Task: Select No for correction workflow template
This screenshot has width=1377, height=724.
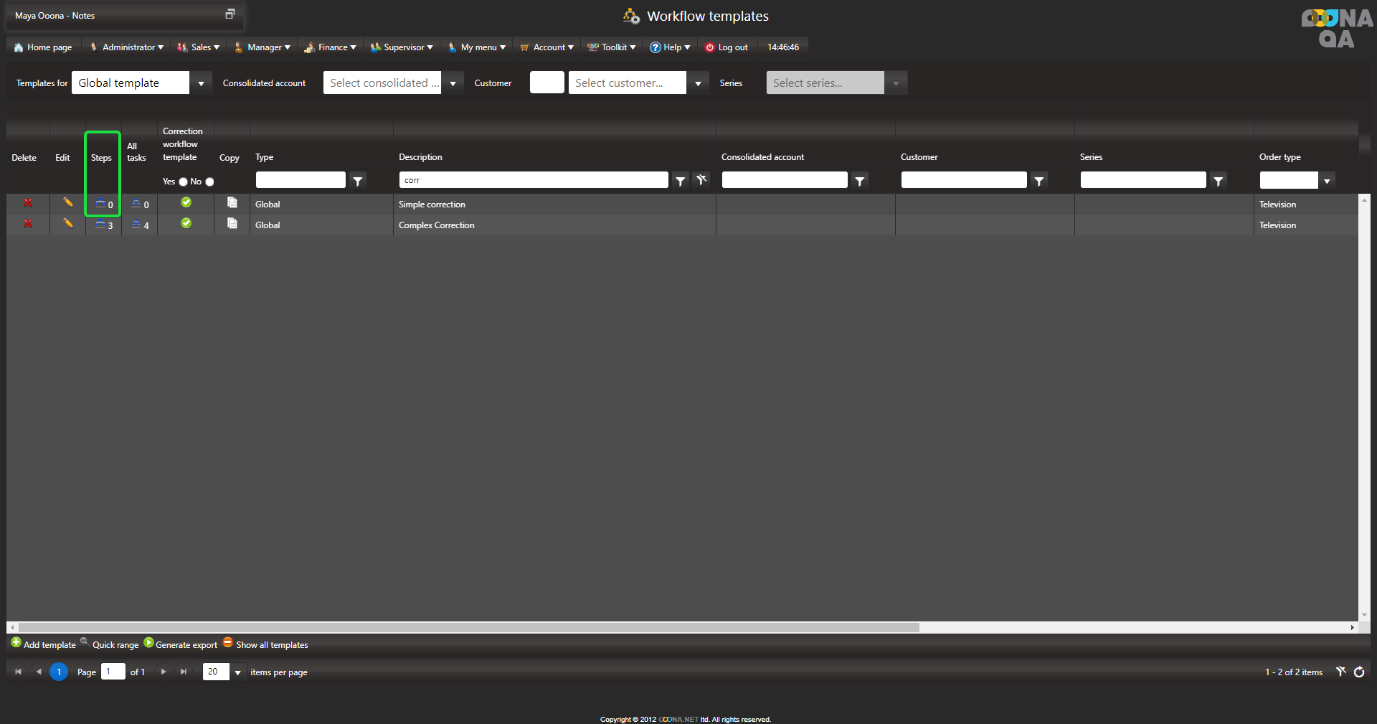Action: [209, 182]
